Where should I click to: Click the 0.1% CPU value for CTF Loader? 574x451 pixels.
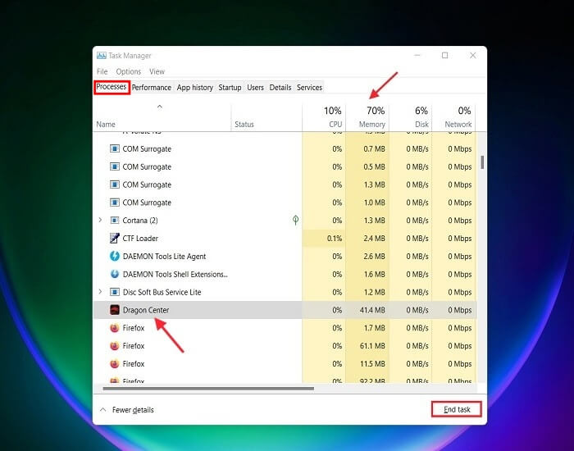[x=335, y=239]
